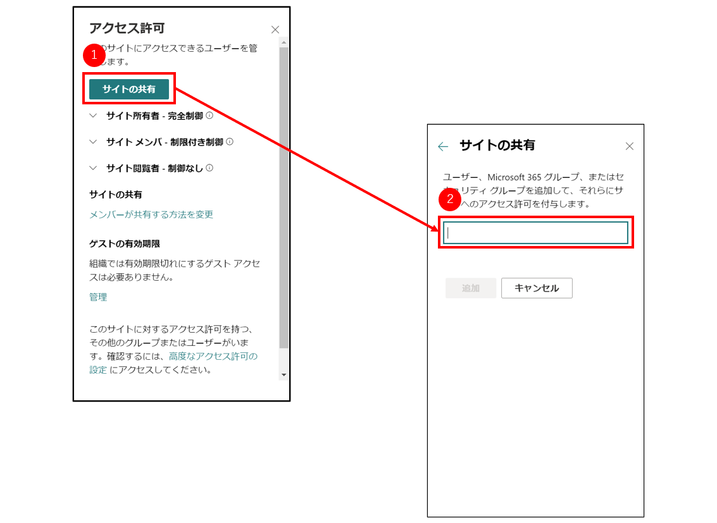Select the サイト閲覧者 - 制御なし label

pyautogui.click(x=155, y=168)
